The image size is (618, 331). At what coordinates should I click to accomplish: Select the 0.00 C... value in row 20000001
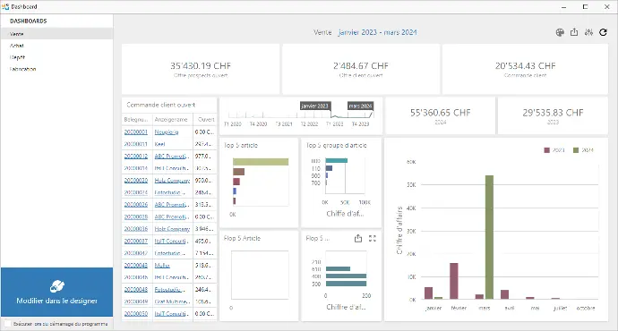click(204, 132)
